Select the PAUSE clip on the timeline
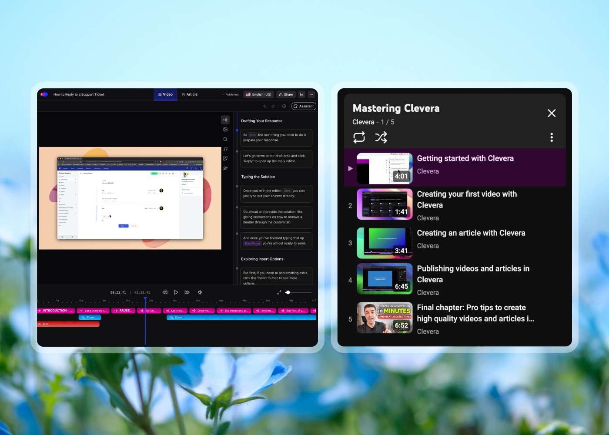Screen dimensions: 609x435 pos(123,311)
